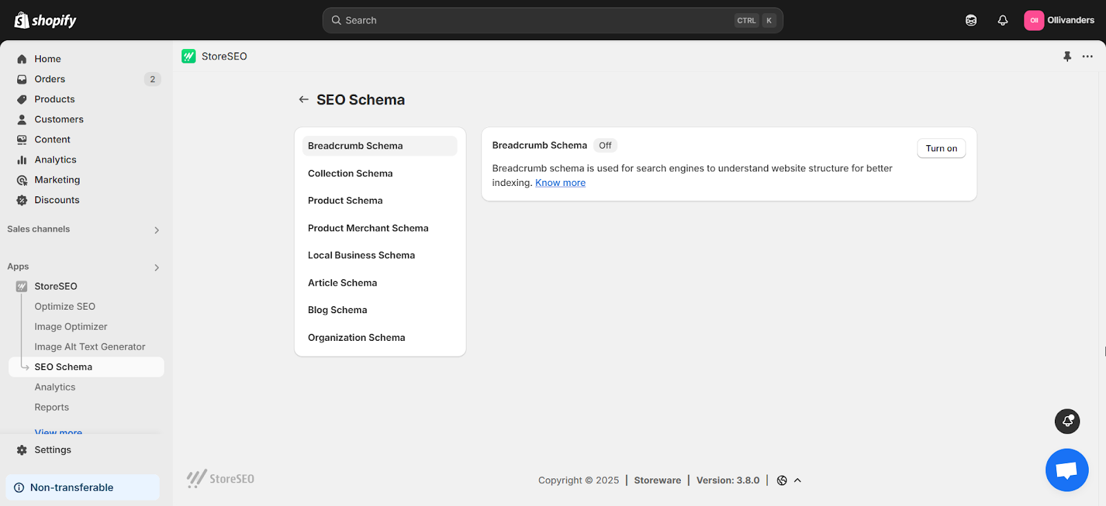
Task: Click the Search input field
Action: pyautogui.click(x=552, y=20)
